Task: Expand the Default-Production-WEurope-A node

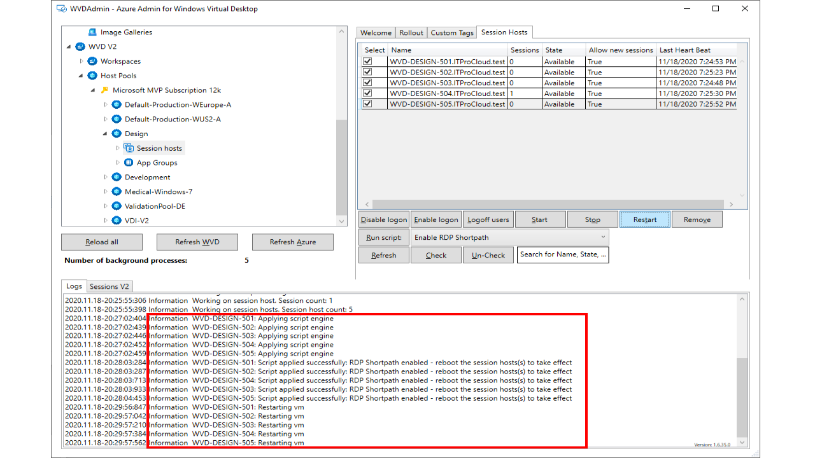Action: [x=106, y=104]
